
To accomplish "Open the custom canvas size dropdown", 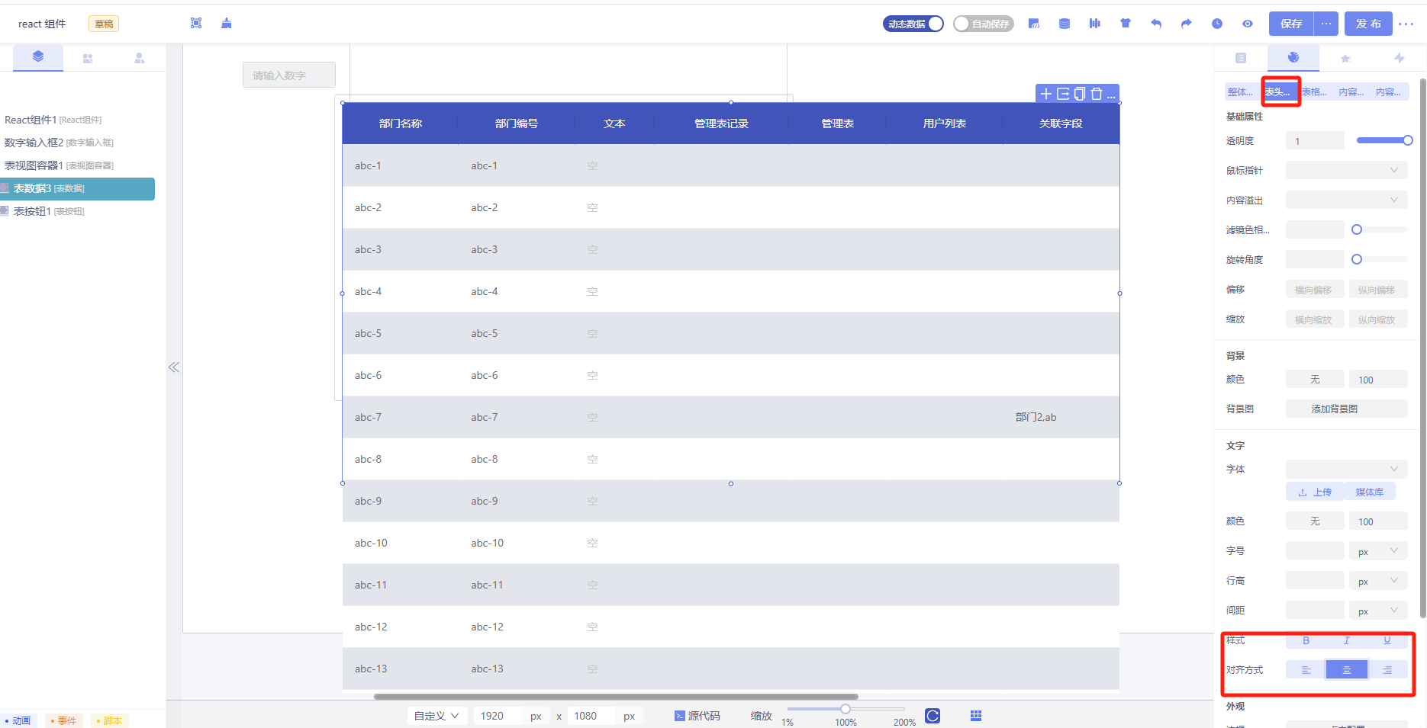I will [x=437, y=716].
